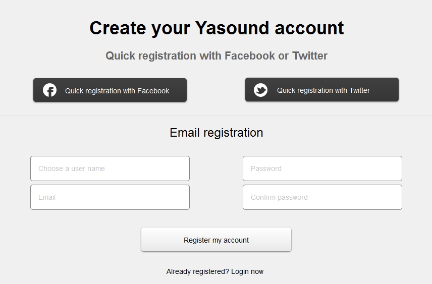The width and height of the screenshot is (432, 284).
Task: Focus the Choose a user name field
Action: [x=110, y=168]
